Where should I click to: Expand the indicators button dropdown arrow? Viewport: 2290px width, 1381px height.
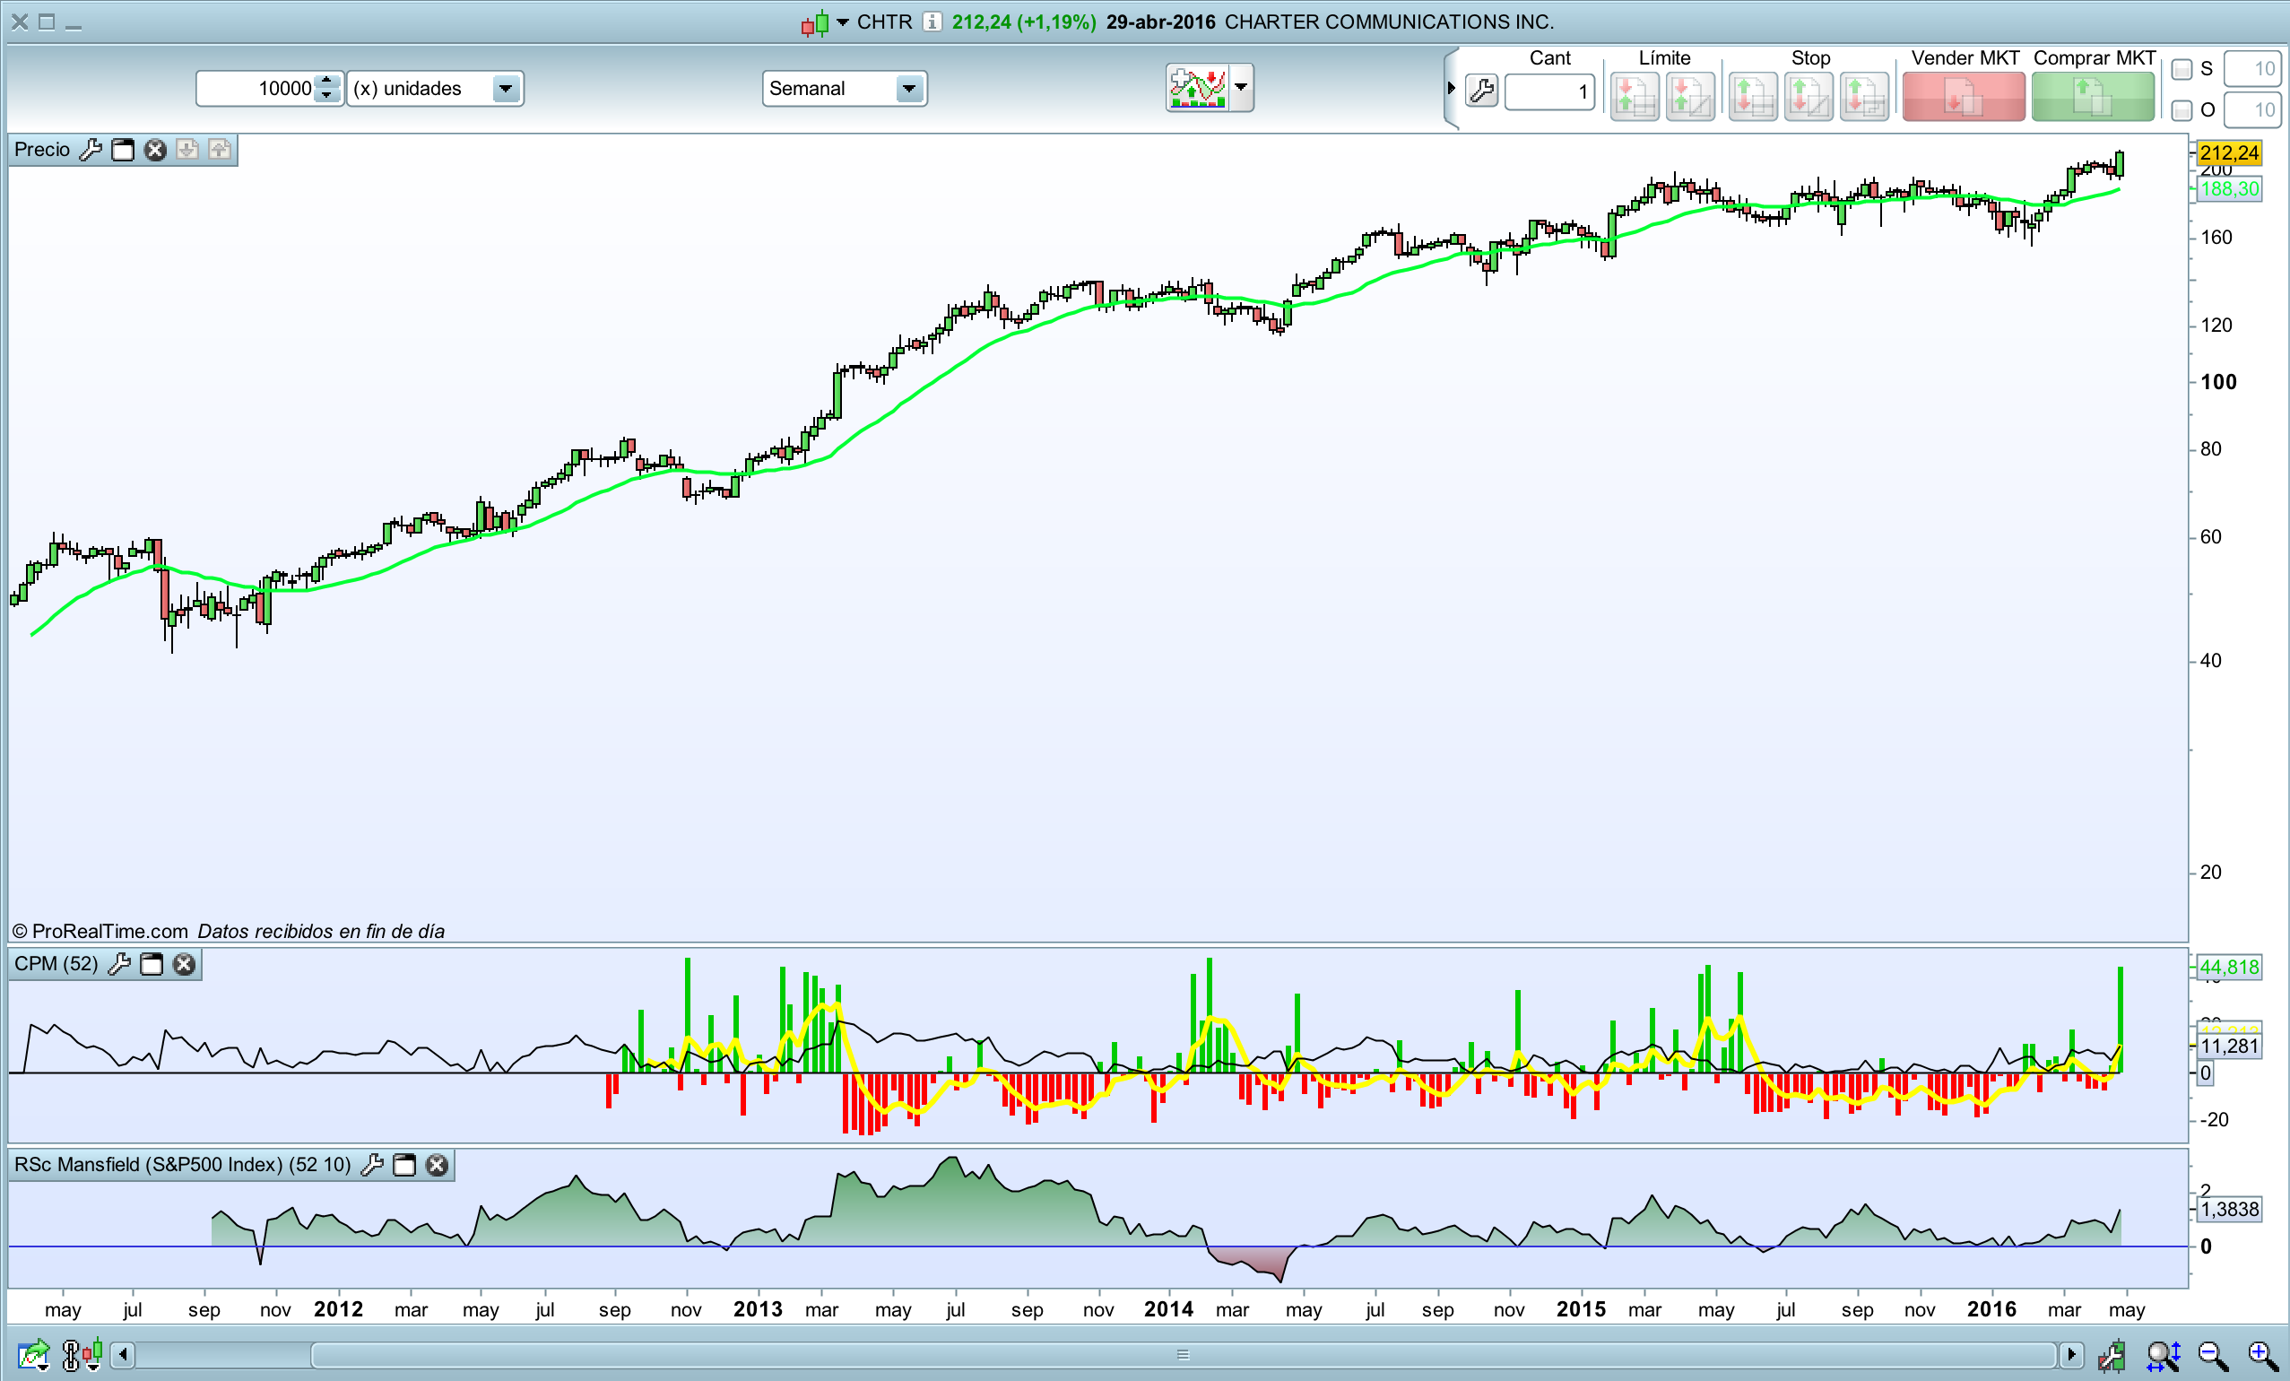(1241, 87)
